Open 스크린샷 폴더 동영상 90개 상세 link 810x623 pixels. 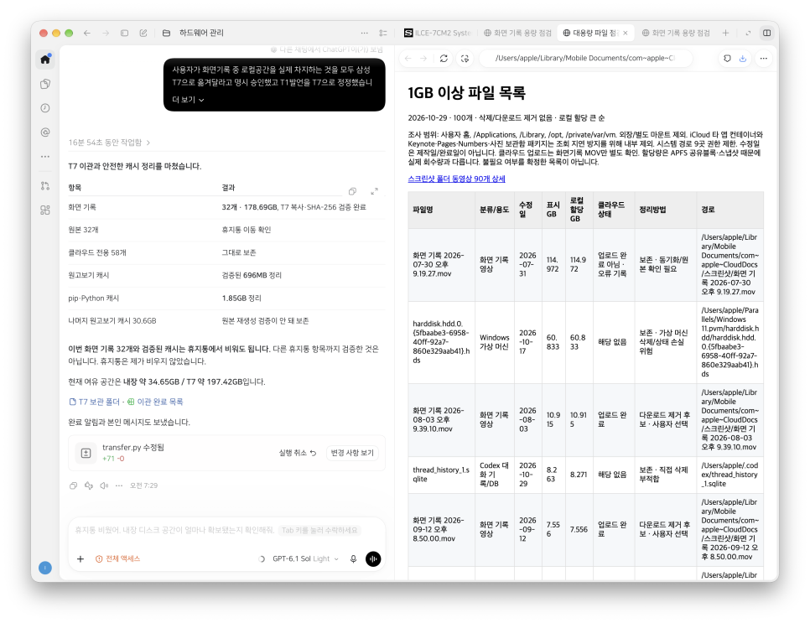click(457, 179)
